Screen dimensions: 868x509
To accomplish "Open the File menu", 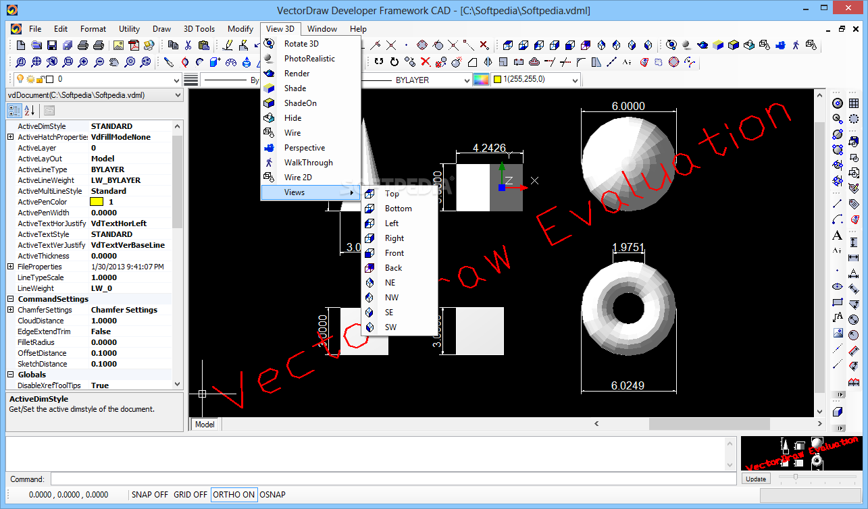I will coord(35,29).
